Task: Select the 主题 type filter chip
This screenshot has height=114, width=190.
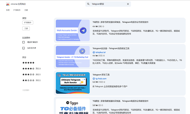Action: [26, 29]
